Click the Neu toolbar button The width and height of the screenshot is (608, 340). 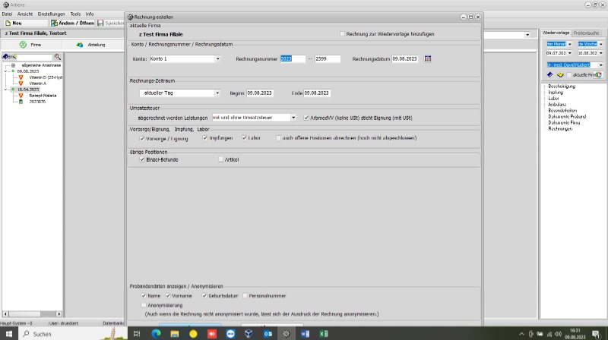pyautogui.click(x=12, y=24)
